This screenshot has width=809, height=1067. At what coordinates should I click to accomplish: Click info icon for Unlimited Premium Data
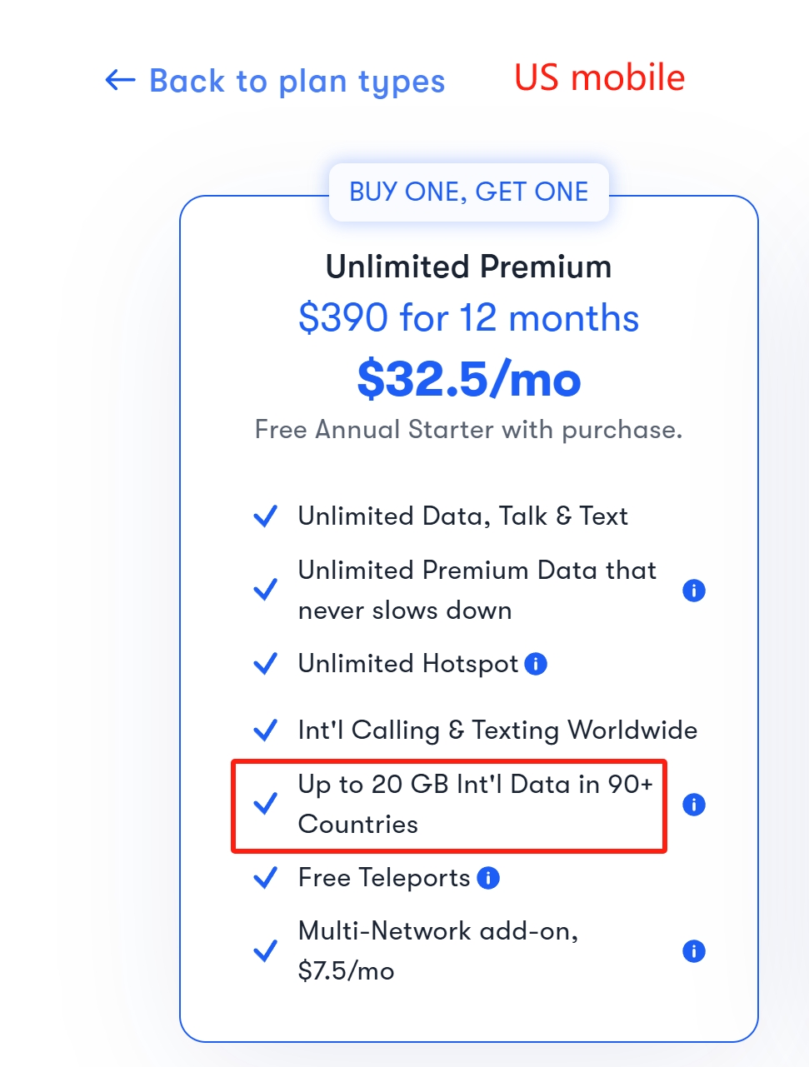(693, 591)
